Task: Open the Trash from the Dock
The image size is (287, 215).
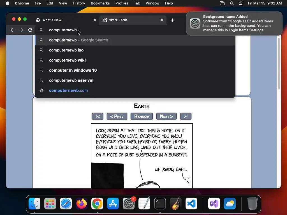Action: coord(253,204)
